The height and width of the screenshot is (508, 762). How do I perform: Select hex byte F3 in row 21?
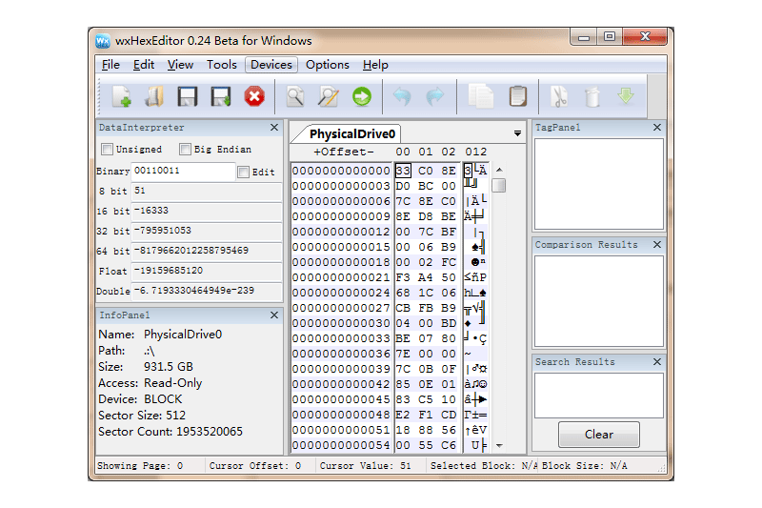tap(403, 277)
